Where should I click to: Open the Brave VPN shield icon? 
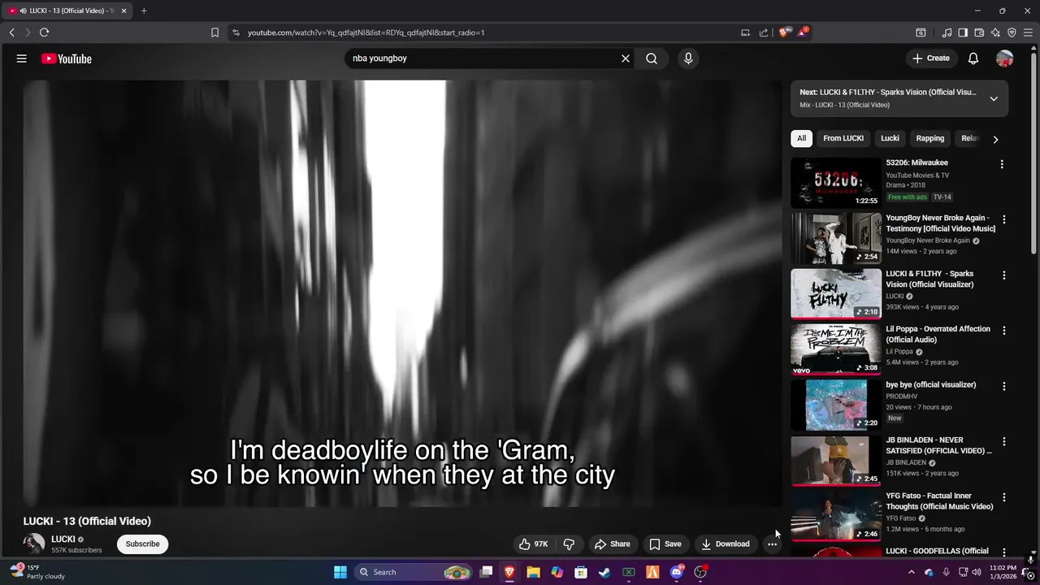point(1012,32)
